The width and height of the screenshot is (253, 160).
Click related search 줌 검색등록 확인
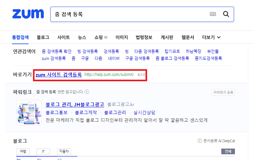click(x=57, y=51)
